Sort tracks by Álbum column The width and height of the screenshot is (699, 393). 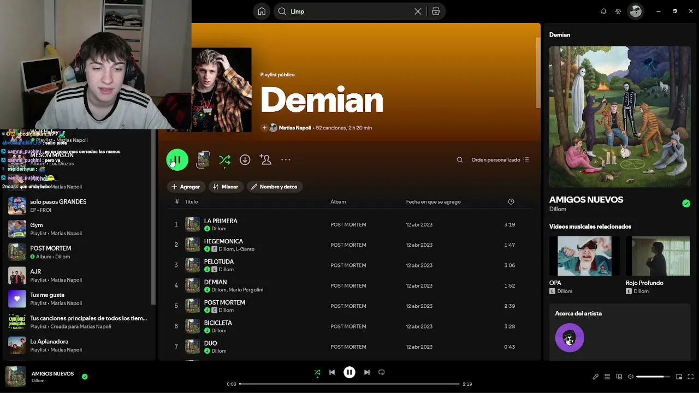(338, 202)
